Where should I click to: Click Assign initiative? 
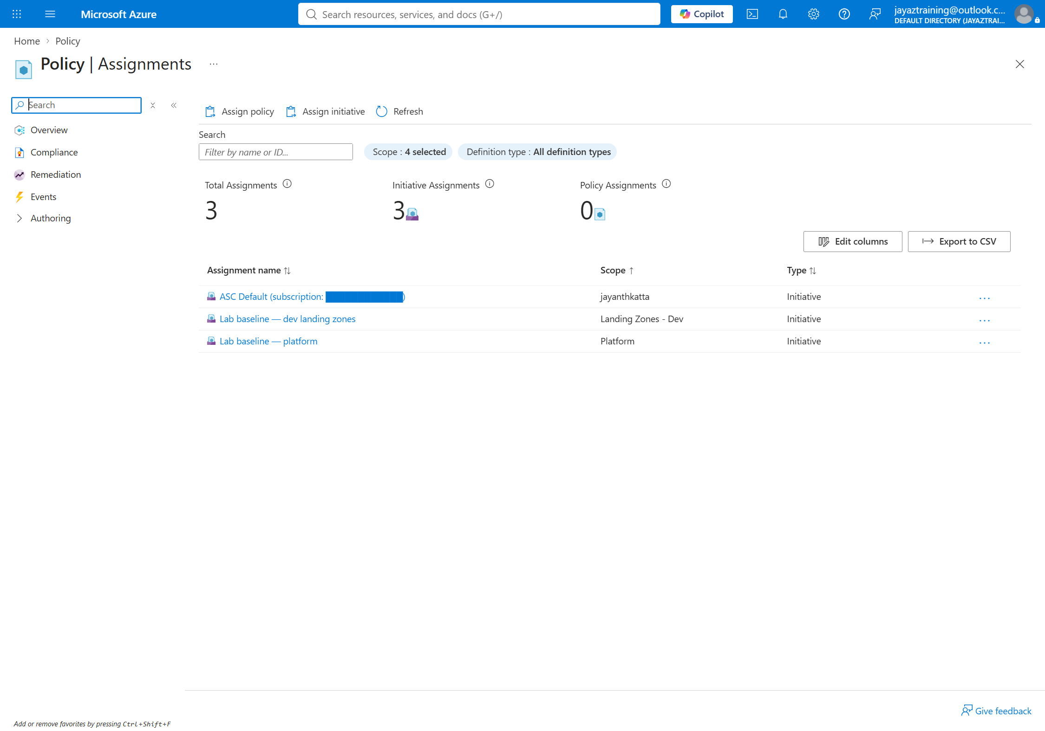point(326,111)
